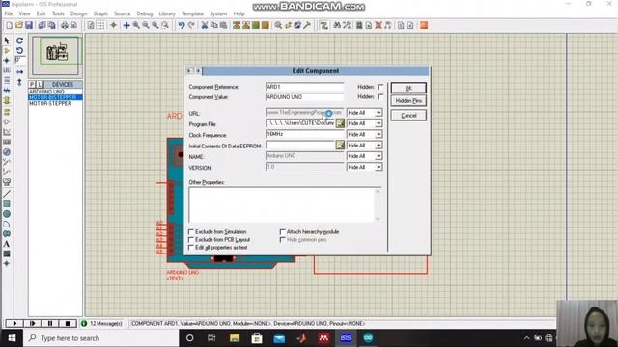
Task: Open the Library menu
Action: tap(167, 13)
